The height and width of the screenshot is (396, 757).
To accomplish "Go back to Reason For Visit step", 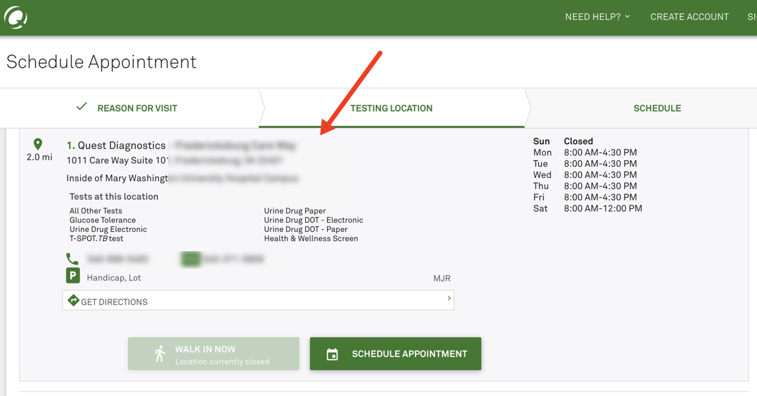I will click(x=137, y=108).
